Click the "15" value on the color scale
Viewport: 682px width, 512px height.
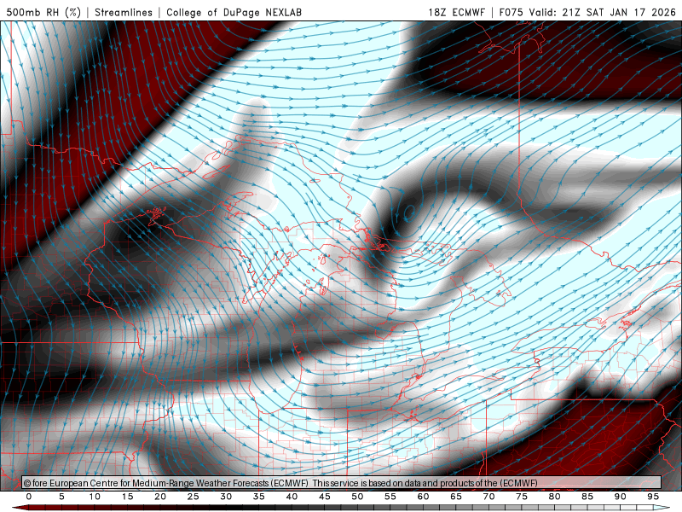tap(127, 497)
